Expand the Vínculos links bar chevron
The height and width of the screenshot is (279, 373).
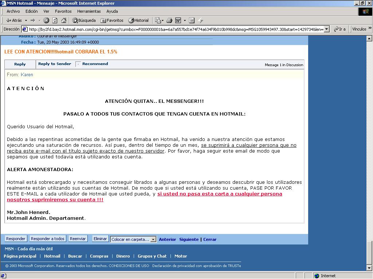(x=370, y=28)
